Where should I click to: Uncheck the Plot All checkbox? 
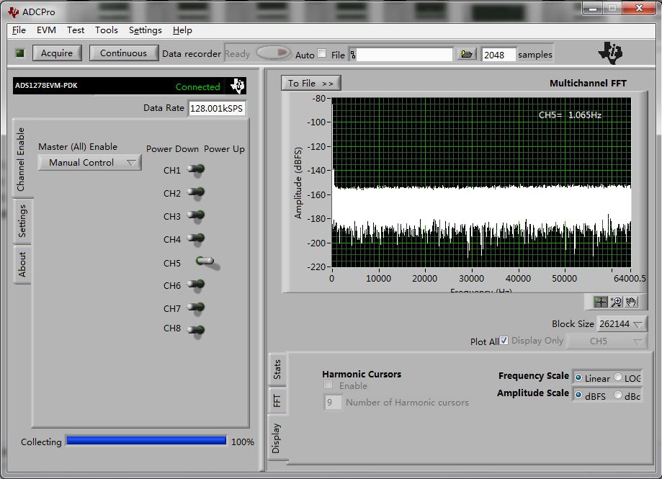point(504,341)
